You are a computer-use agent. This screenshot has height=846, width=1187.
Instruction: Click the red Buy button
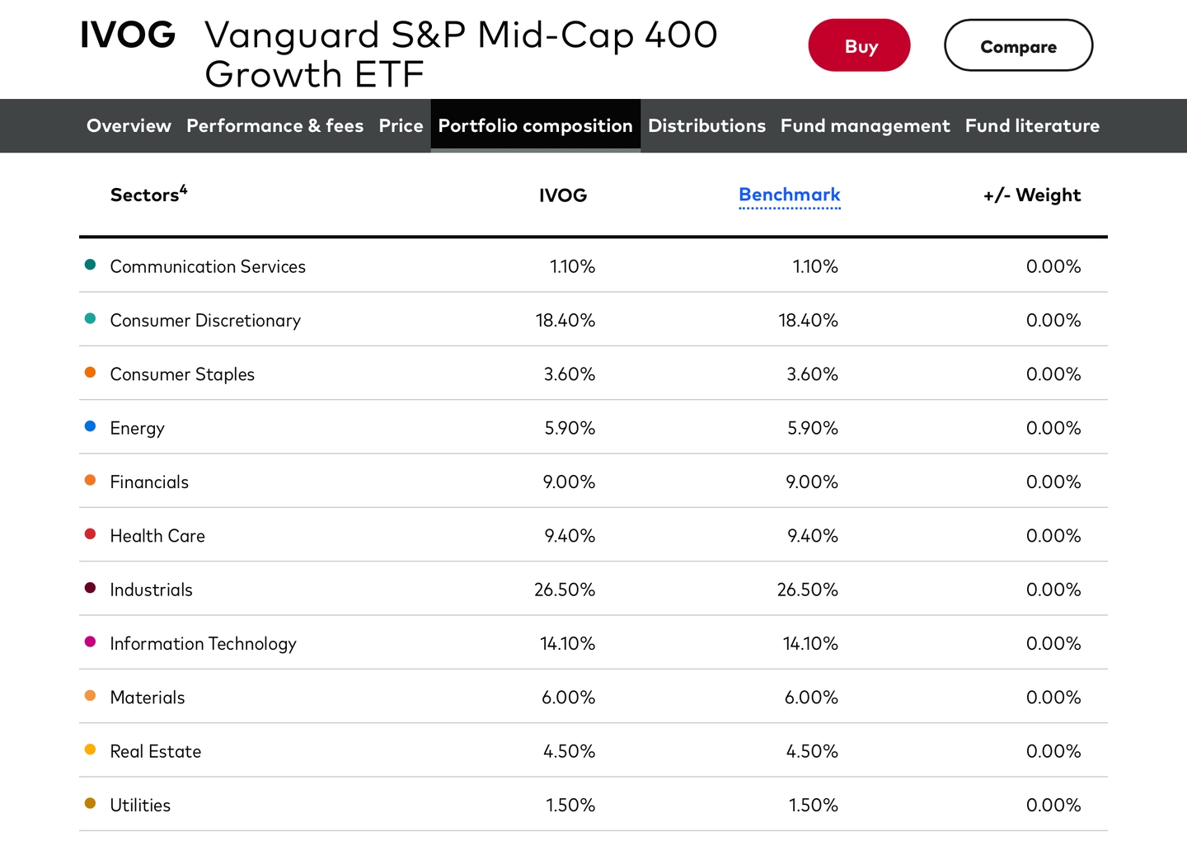[x=859, y=46]
